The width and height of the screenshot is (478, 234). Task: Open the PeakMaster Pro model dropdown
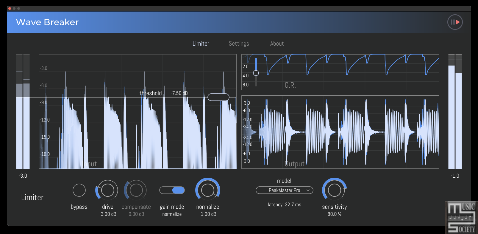point(285,190)
